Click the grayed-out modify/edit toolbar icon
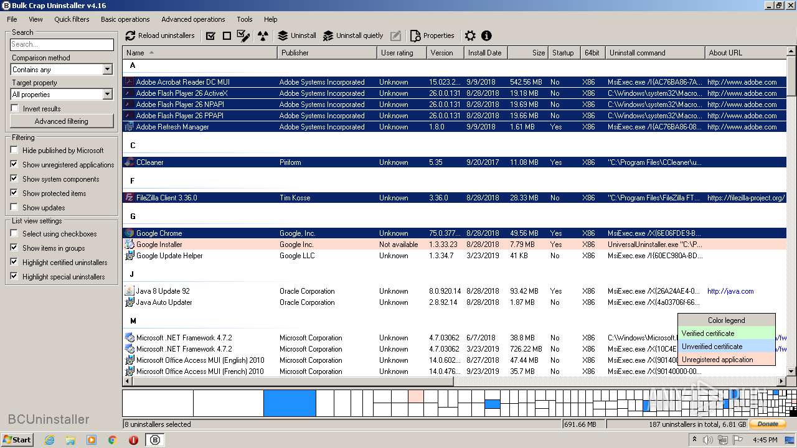This screenshot has height=448, width=797. click(395, 35)
